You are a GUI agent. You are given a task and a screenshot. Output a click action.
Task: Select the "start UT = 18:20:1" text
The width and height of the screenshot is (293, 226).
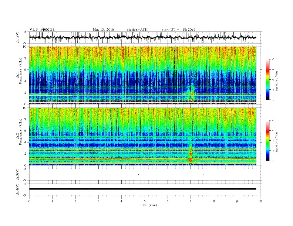click(179, 30)
